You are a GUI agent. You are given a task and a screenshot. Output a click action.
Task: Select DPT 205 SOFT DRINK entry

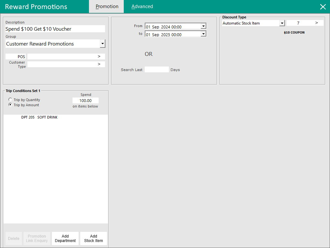39,118
